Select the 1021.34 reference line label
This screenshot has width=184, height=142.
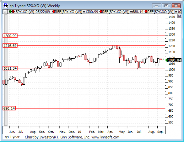pos(10,68)
